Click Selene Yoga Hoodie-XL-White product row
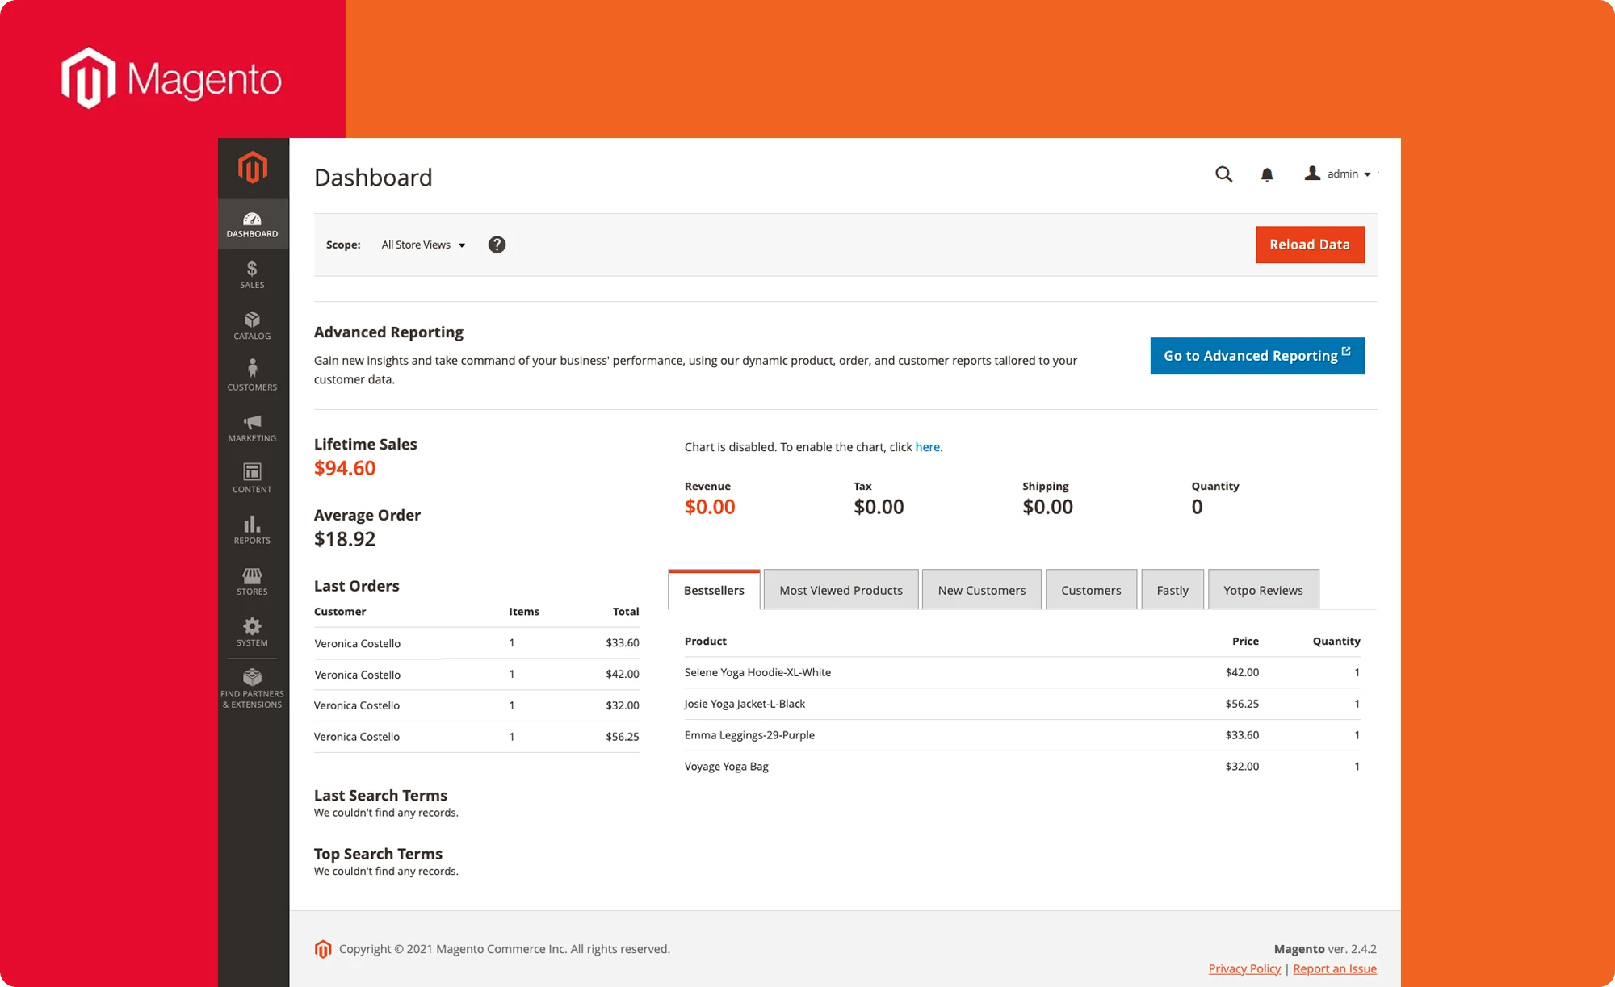Image resolution: width=1615 pixels, height=987 pixels. (1022, 672)
